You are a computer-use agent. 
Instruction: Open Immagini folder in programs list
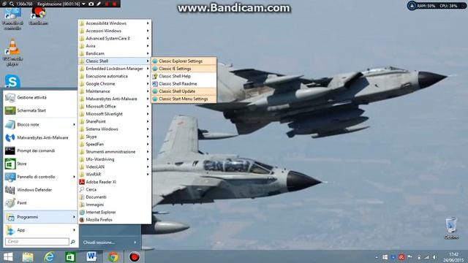(x=115, y=205)
